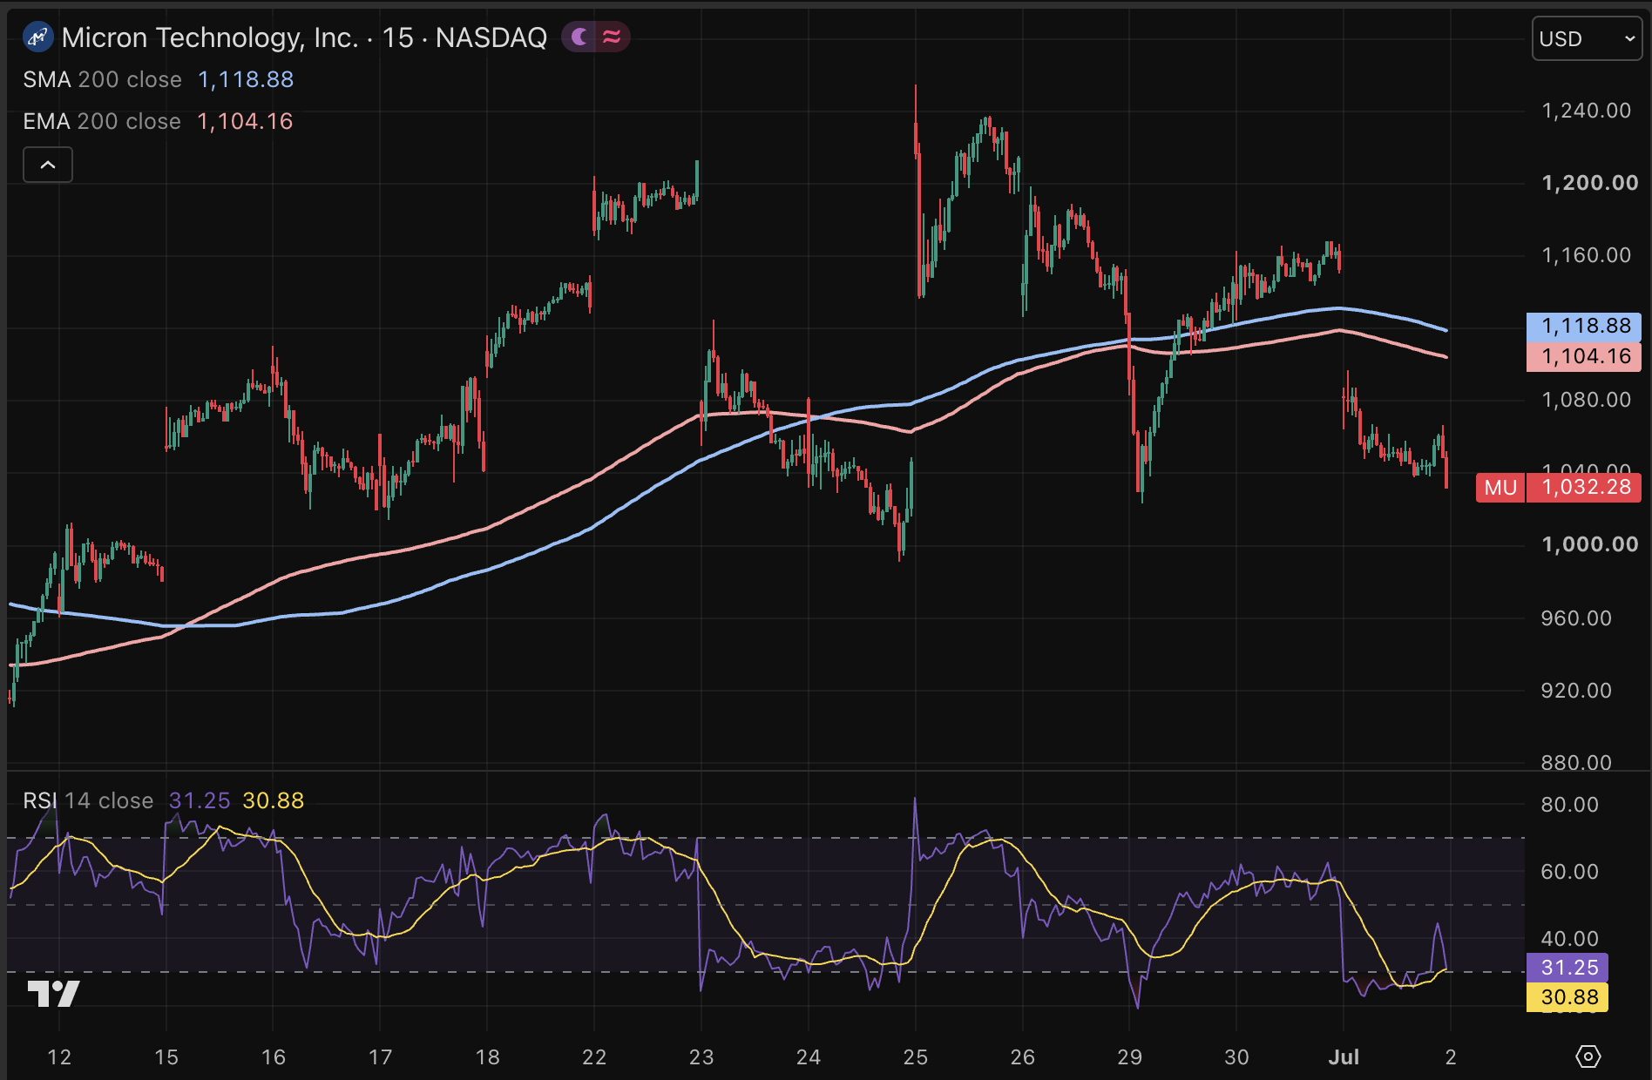Select the RSI 14 close indicator label
Image resolution: width=1652 pixels, height=1080 pixels.
[88, 800]
